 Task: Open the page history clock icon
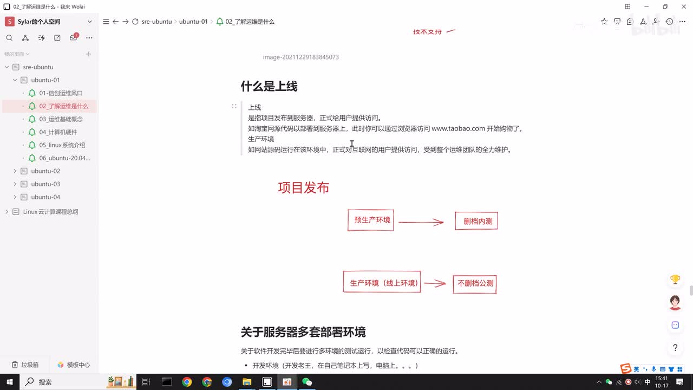[670, 22]
